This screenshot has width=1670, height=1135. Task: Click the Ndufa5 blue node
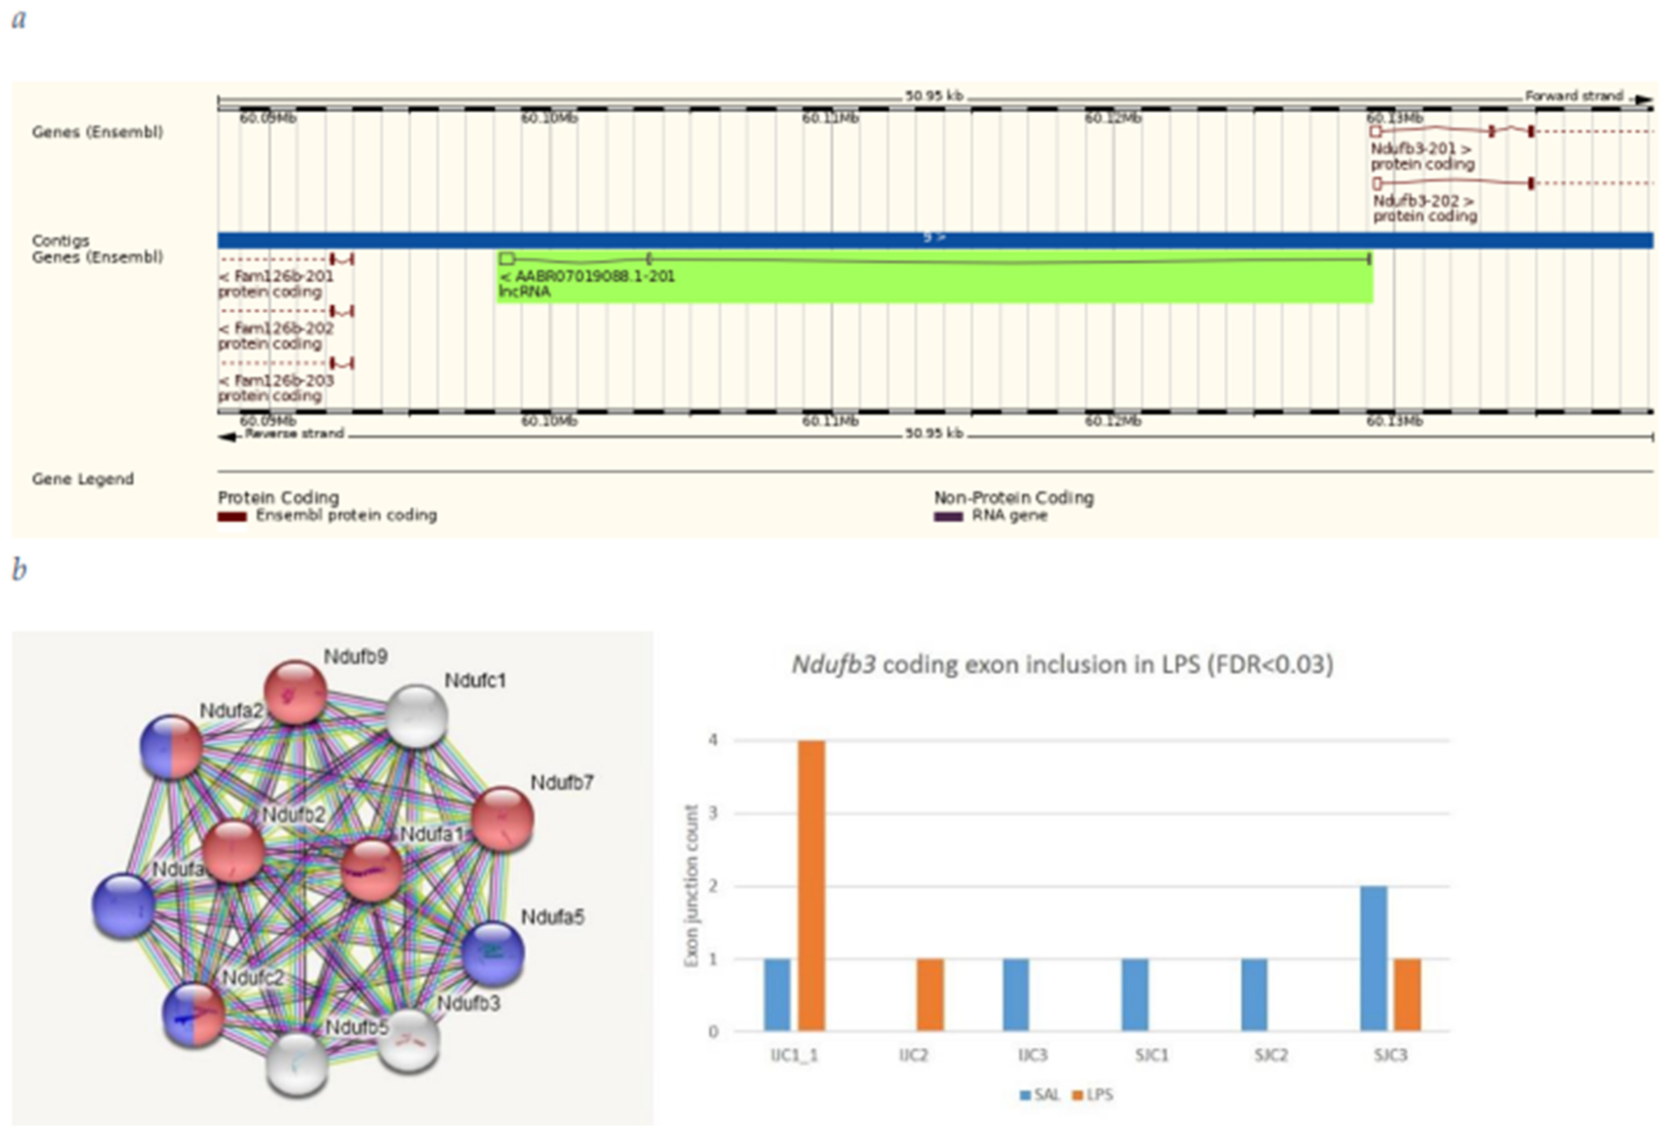[492, 953]
